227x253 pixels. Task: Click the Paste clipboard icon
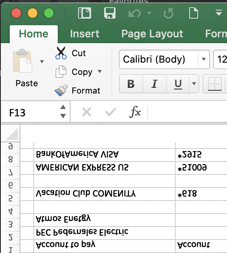[22, 61]
